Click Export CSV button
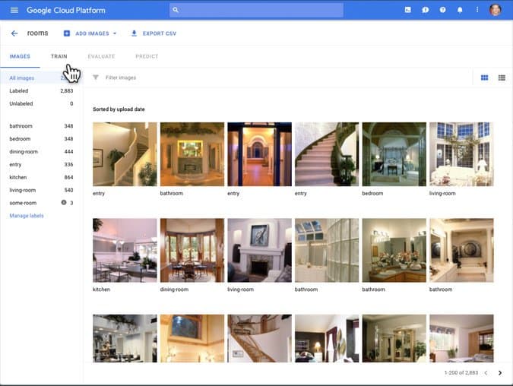The image size is (513, 386). pyautogui.click(x=154, y=33)
